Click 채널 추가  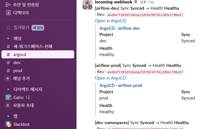point(21,78)
